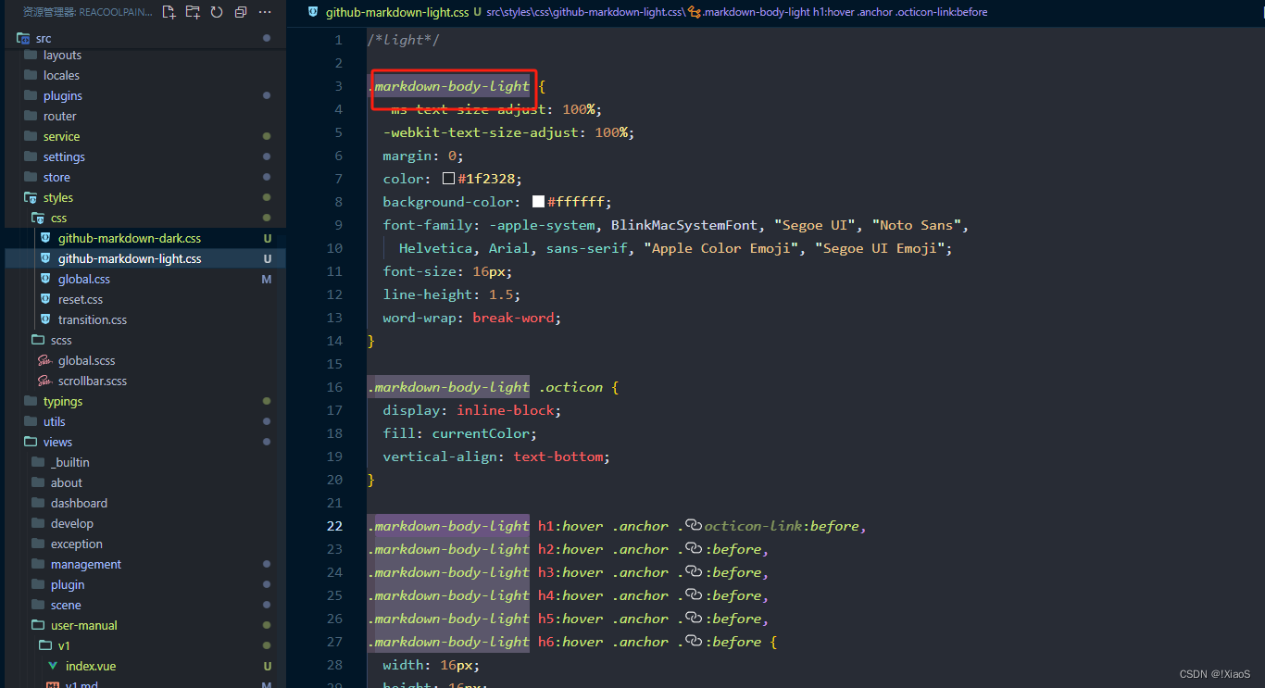The width and height of the screenshot is (1265, 688).
Task: Select github-markdown-dark.css in the Explorer
Action: pos(130,238)
